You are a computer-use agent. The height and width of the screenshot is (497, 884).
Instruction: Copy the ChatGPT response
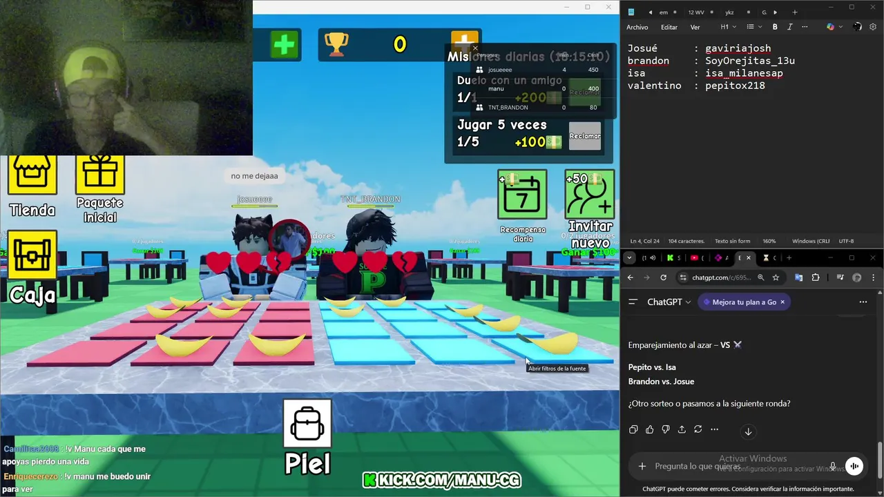click(x=633, y=429)
